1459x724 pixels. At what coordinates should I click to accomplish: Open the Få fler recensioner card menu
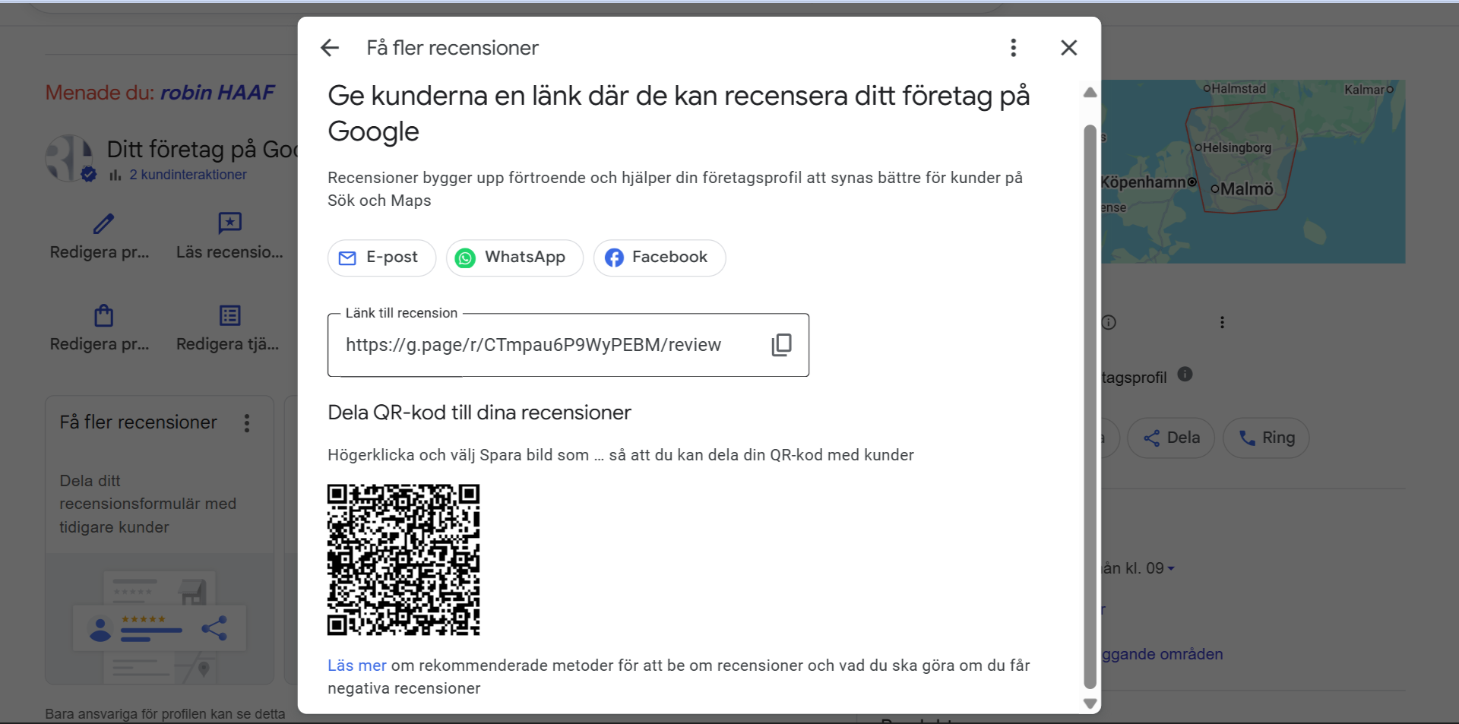[247, 423]
